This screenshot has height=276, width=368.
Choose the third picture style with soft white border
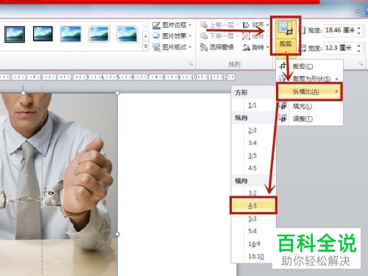pos(71,34)
